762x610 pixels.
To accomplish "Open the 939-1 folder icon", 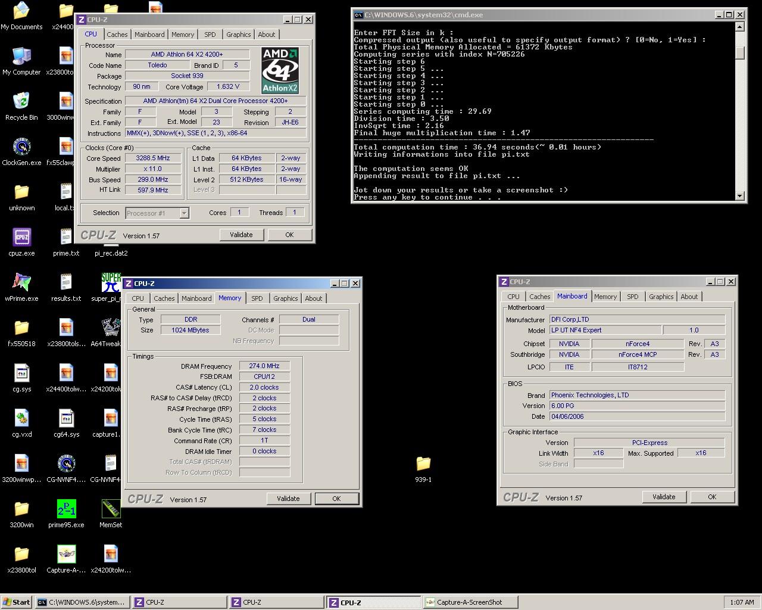I will tap(423, 469).
